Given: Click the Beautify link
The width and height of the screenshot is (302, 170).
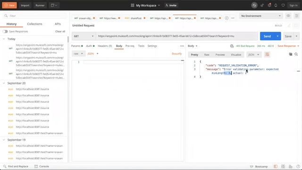Looking at the screenshot, I should click(x=176, y=53).
